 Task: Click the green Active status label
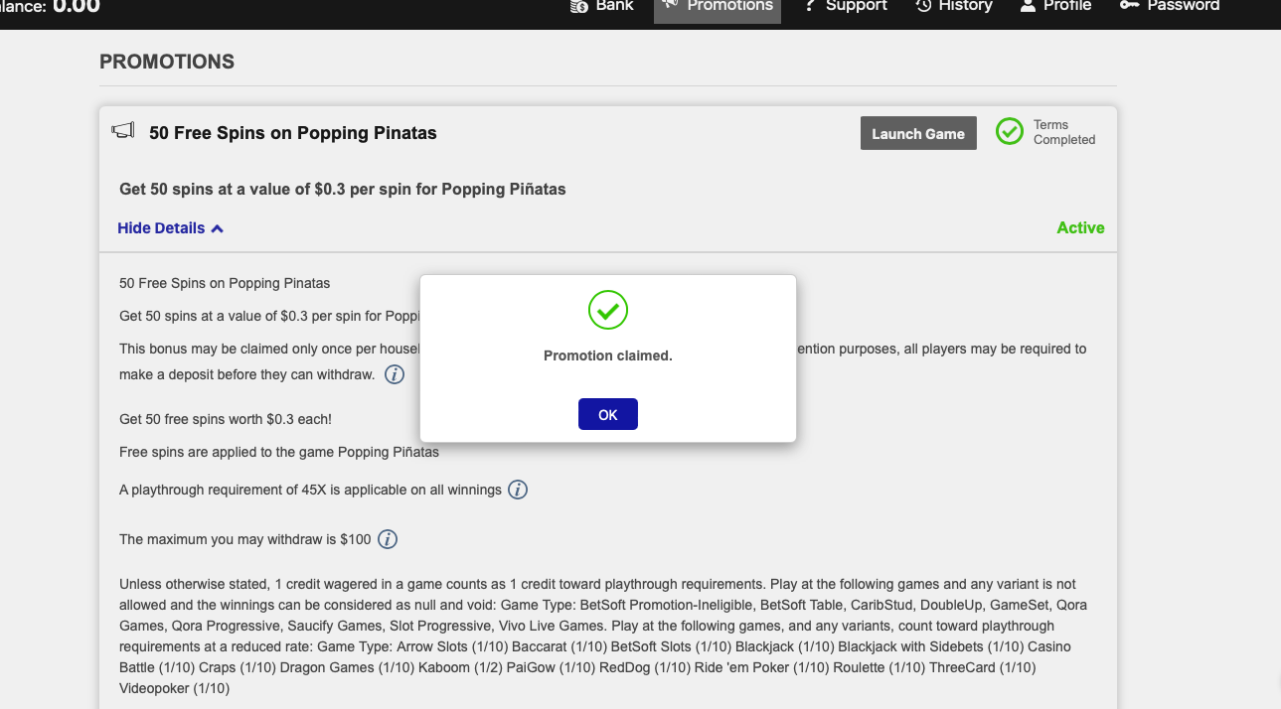(1080, 228)
